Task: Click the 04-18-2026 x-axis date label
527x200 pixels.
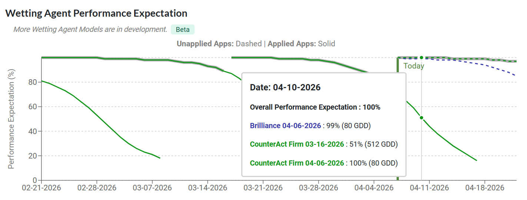Action: pos(485,188)
